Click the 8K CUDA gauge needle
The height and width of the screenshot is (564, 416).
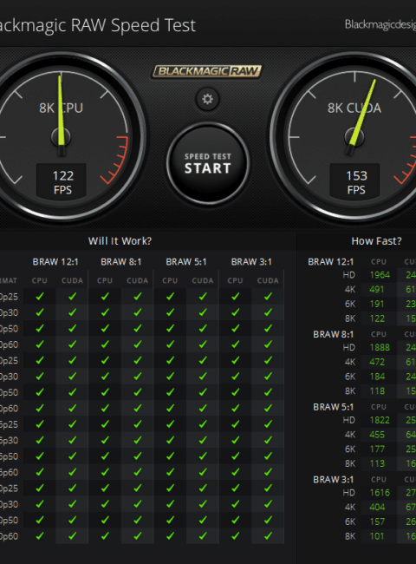pos(361,117)
